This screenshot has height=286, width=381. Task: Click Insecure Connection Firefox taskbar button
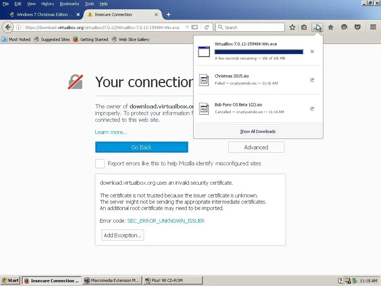pyautogui.click(x=52, y=280)
